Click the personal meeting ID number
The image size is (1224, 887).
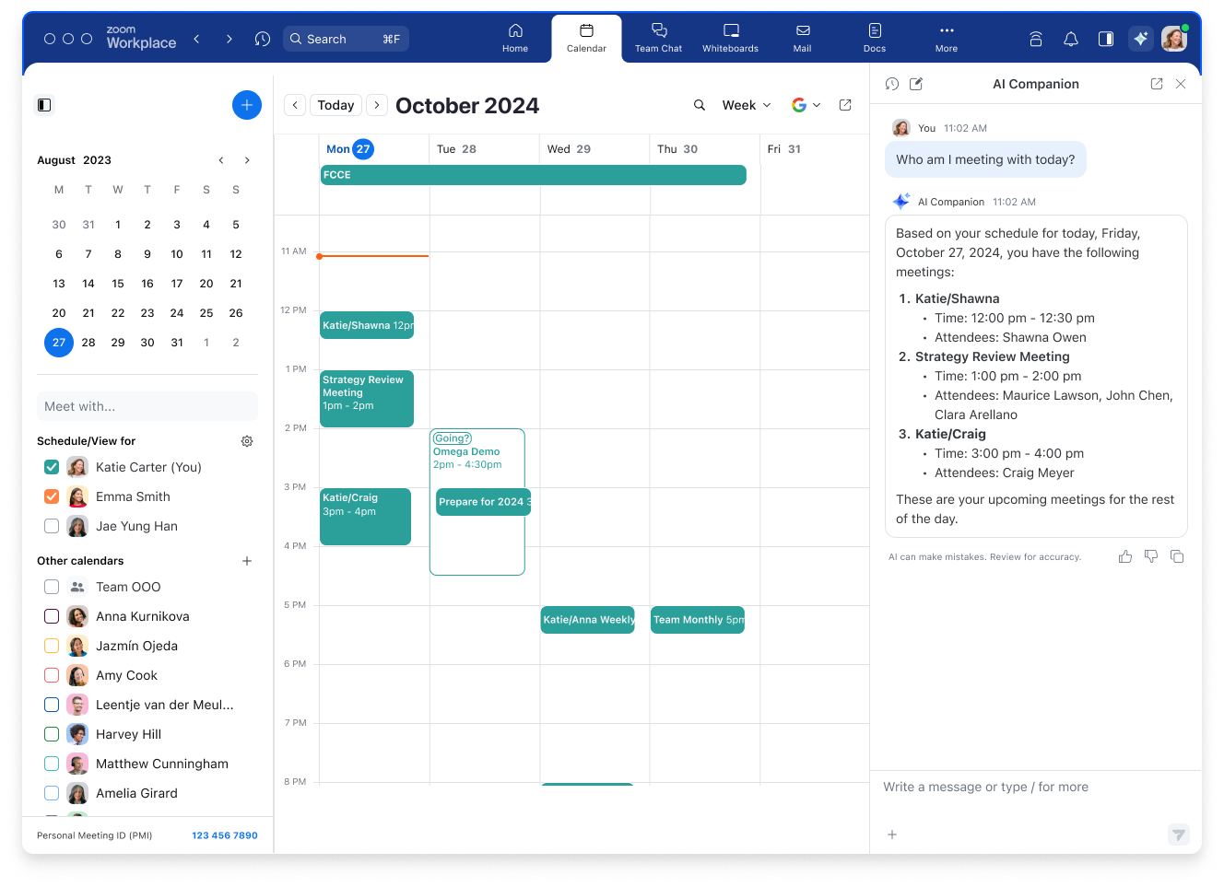[x=225, y=835]
